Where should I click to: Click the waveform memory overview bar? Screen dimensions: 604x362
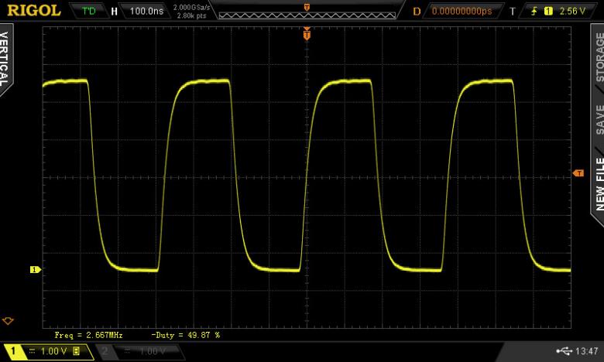click(x=307, y=12)
